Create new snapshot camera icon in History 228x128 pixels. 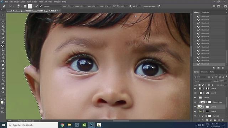tap(218, 68)
